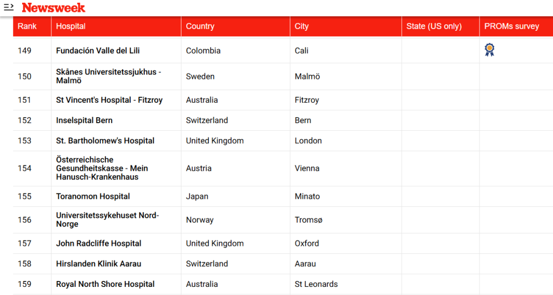The height and width of the screenshot is (295, 553).
Task: Click the PROMs survey column header
Action: pyautogui.click(x=511, y=26)
